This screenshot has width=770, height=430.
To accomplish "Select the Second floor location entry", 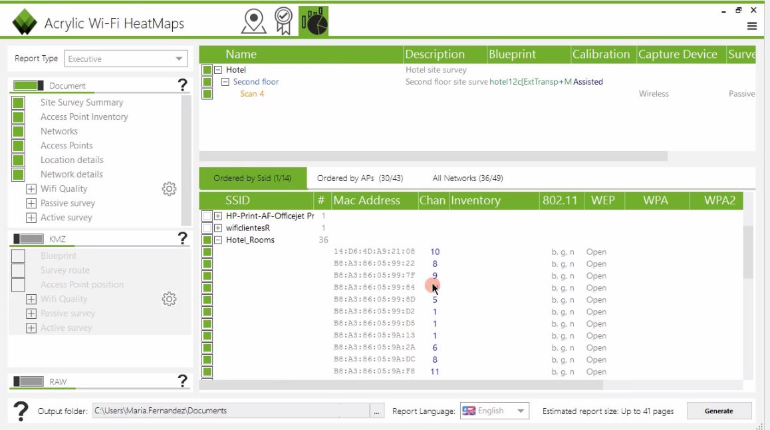I will (256, 82).
